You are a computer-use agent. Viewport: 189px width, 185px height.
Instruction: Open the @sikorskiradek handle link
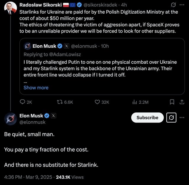[x=100, y=5]
